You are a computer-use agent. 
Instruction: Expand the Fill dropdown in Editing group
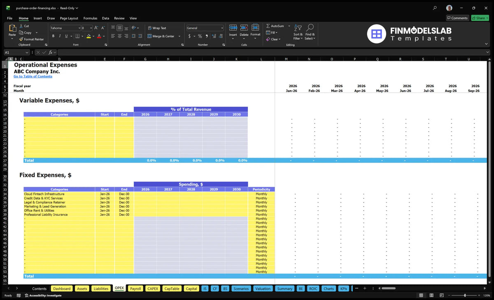pyautogui.click(x=277, y=33)
